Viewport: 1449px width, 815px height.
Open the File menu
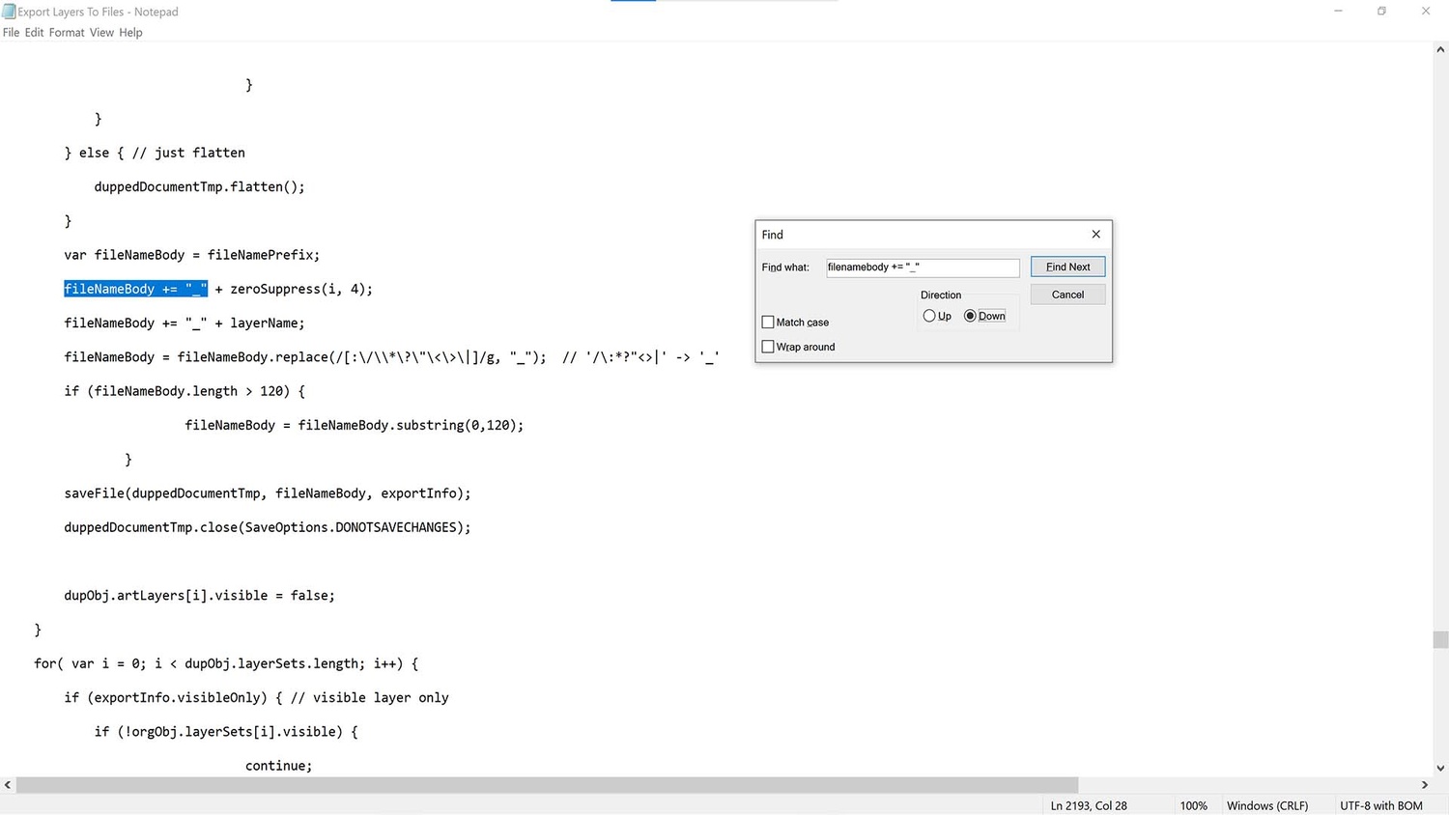click(x=11, y=32)
